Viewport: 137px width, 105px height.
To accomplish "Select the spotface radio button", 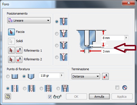I will click(57, 45).
